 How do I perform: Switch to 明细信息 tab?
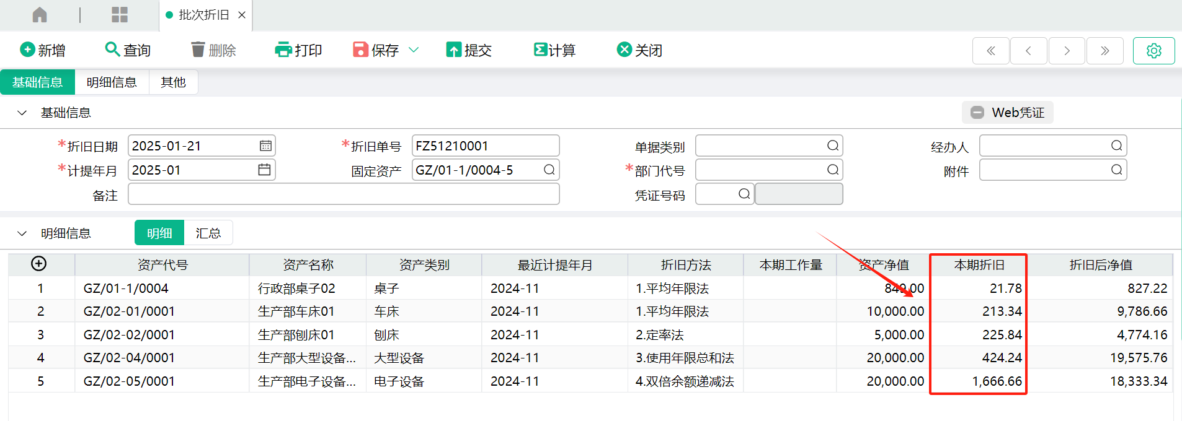click(112, 82)
